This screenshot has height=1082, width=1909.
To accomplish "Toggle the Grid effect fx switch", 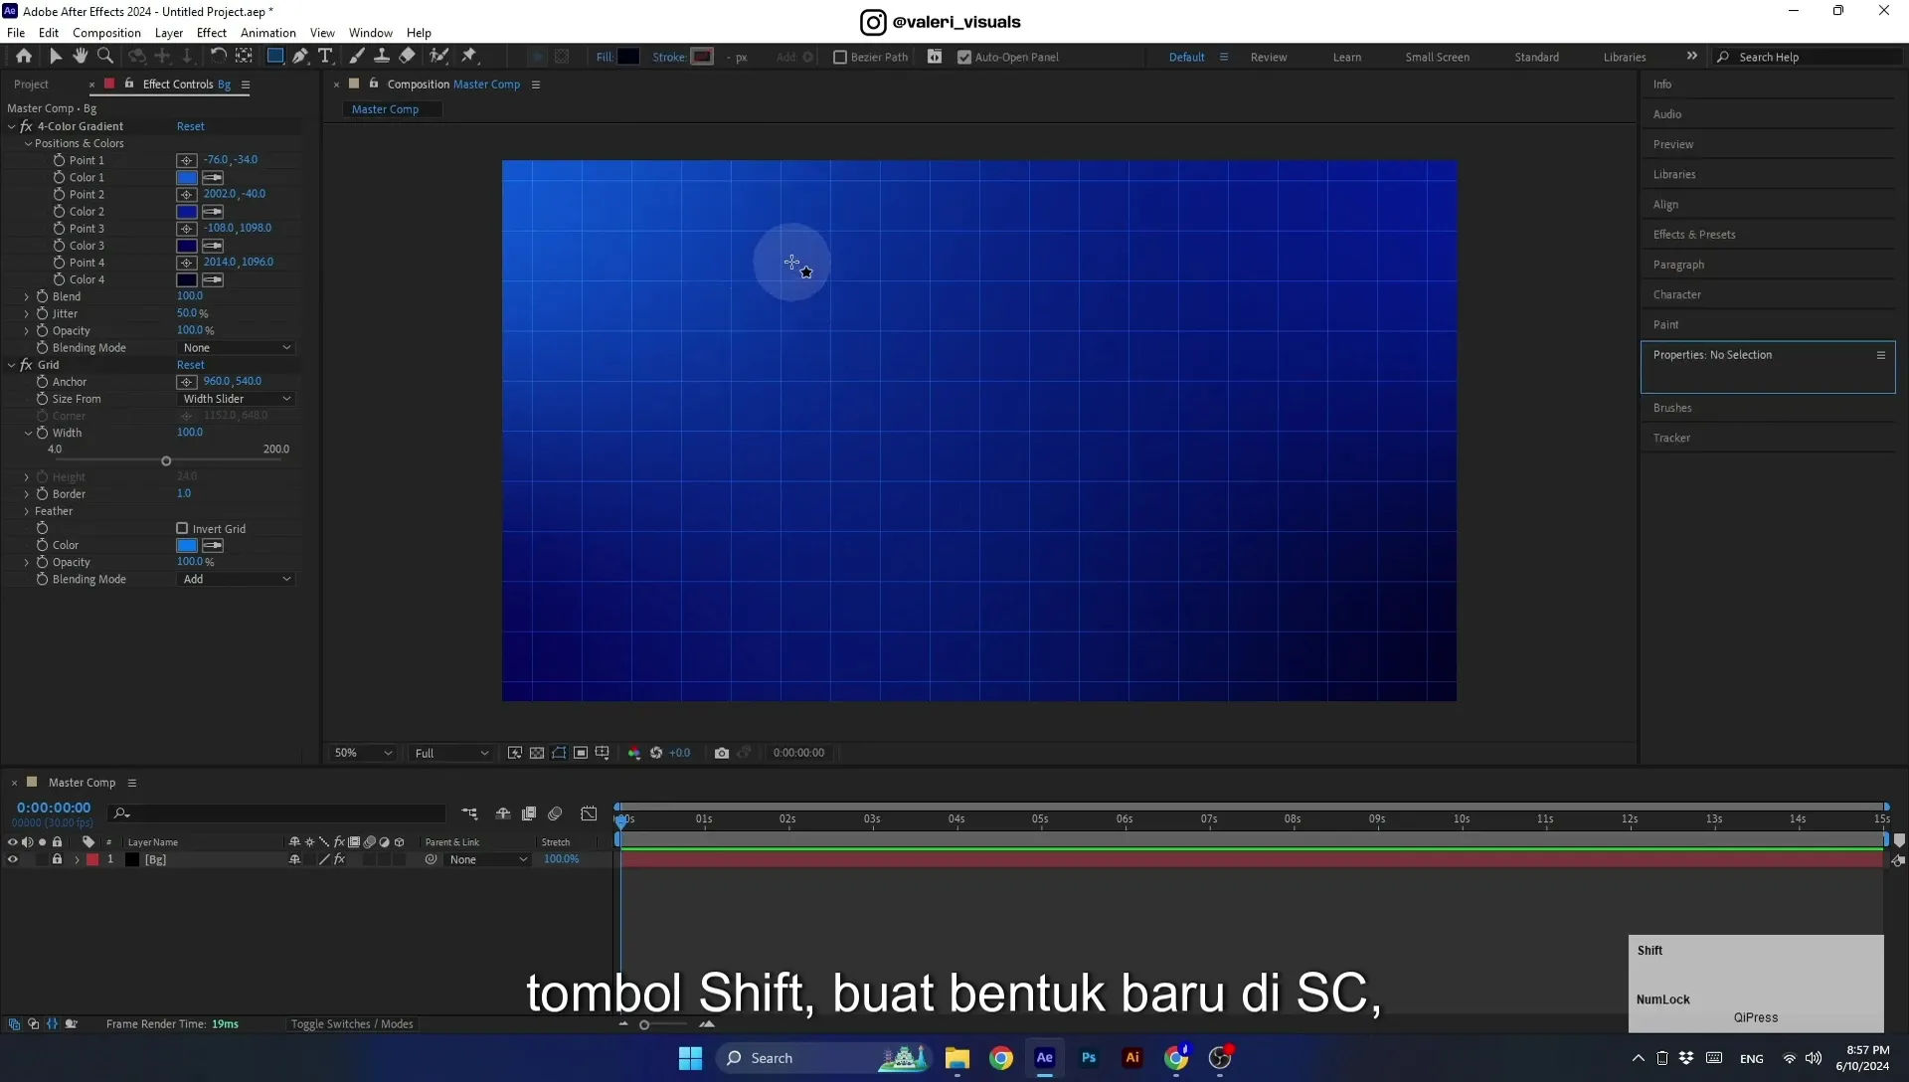I will (27, 365).
